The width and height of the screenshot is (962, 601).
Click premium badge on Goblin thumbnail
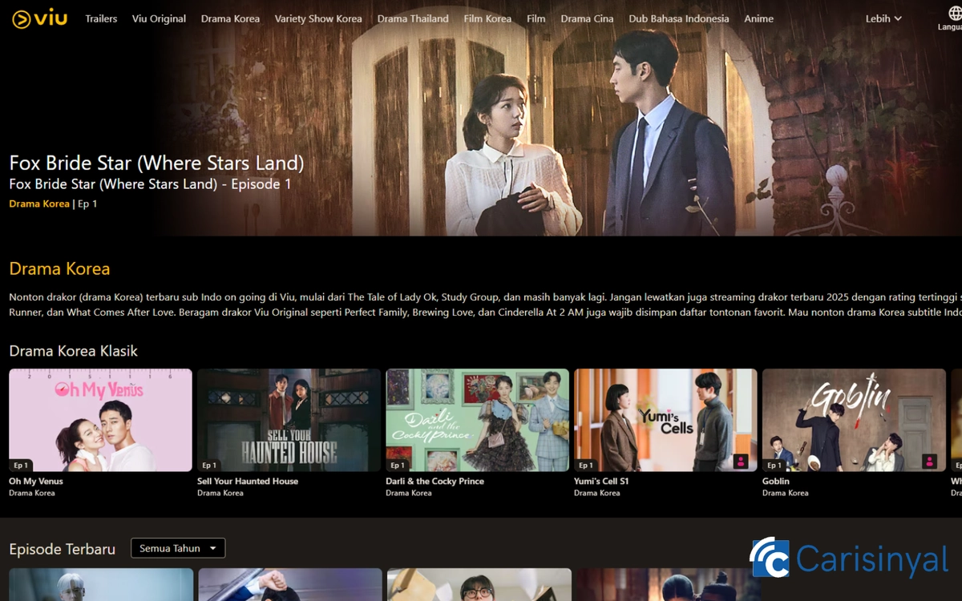(x=929, y=462)
